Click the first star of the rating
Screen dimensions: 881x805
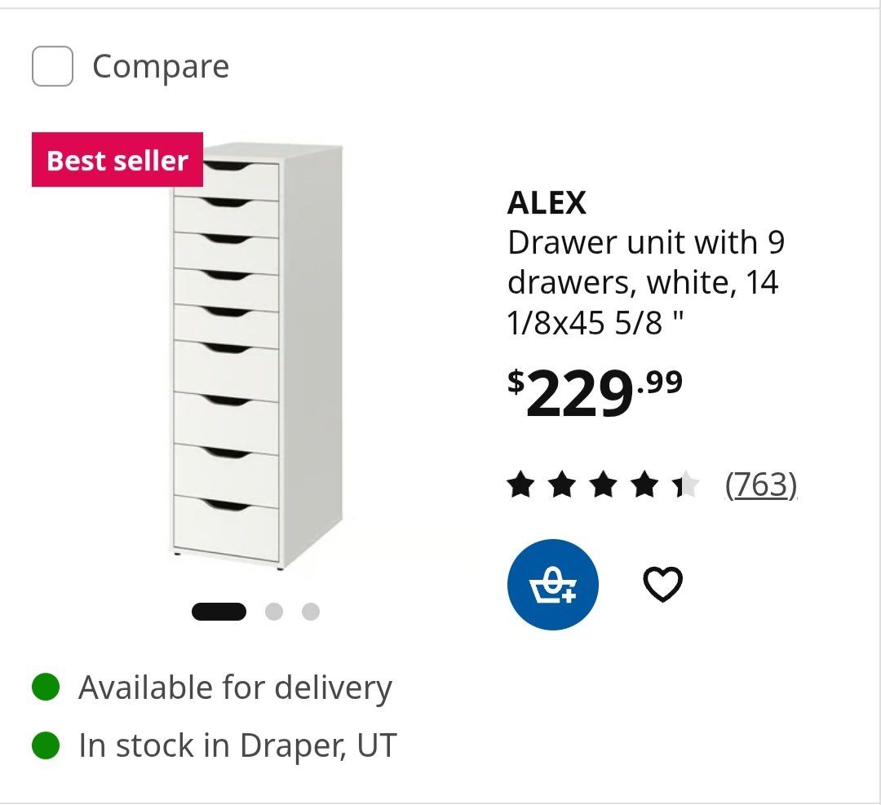(x=520, y=484)
